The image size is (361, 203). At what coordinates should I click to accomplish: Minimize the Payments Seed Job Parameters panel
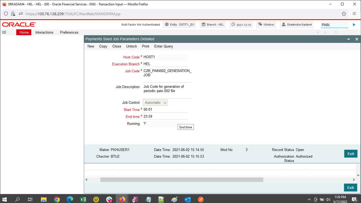pyautogui.click(x=348, y=39)
